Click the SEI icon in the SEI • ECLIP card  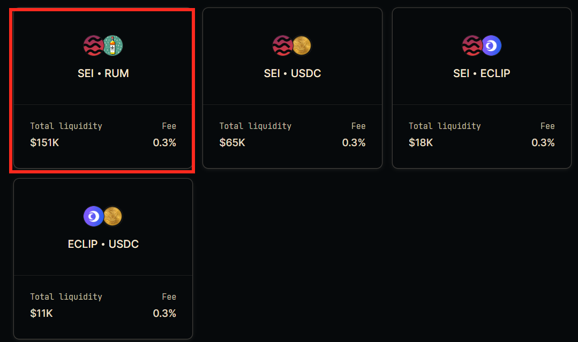point(471,45)
